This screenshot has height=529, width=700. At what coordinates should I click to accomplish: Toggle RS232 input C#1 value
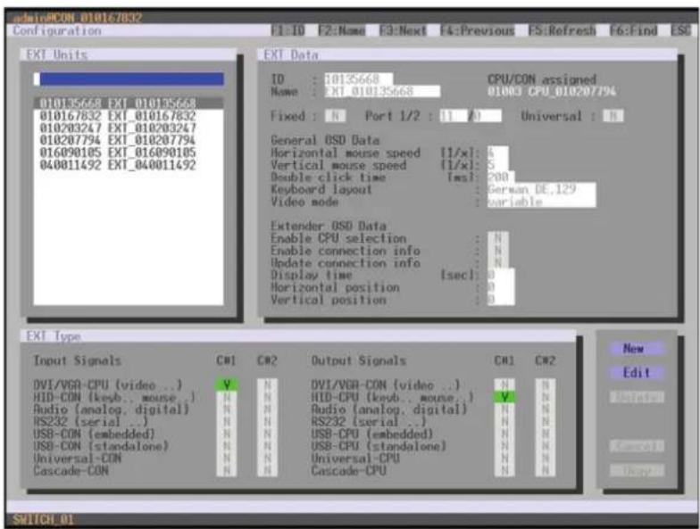pyautogui.click(x=227, y=421)
